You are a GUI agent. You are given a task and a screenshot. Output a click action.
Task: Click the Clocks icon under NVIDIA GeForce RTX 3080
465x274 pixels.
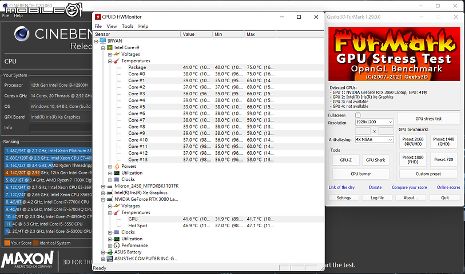point(117,232)
